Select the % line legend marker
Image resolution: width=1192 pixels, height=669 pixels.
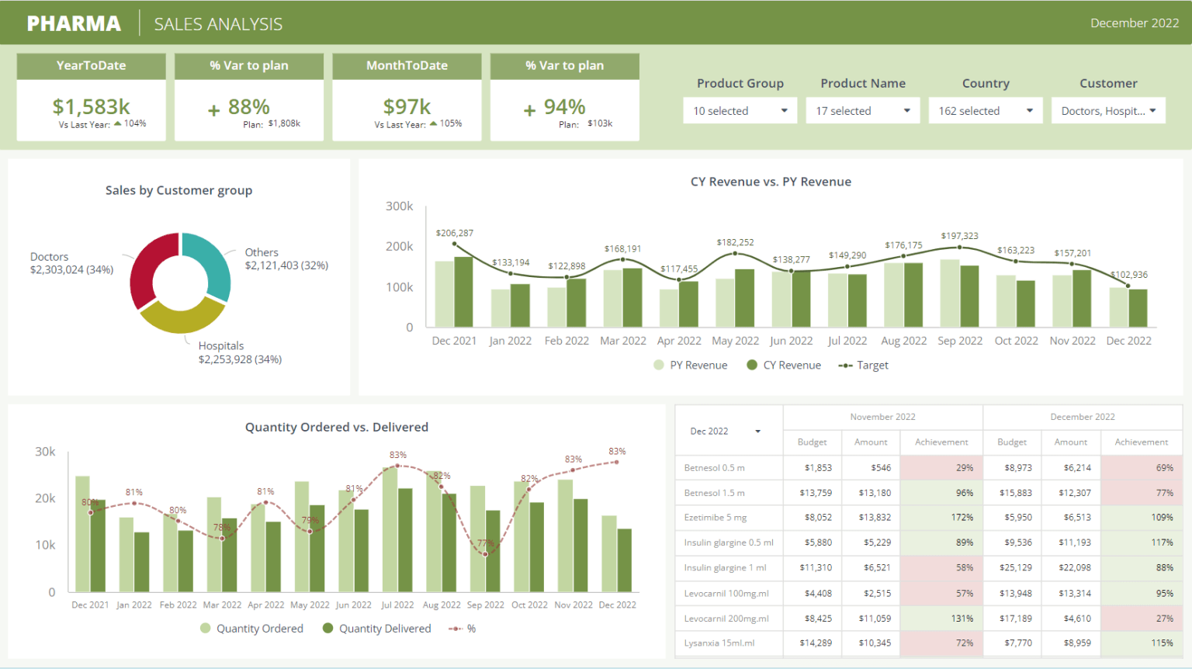[461, 628]
